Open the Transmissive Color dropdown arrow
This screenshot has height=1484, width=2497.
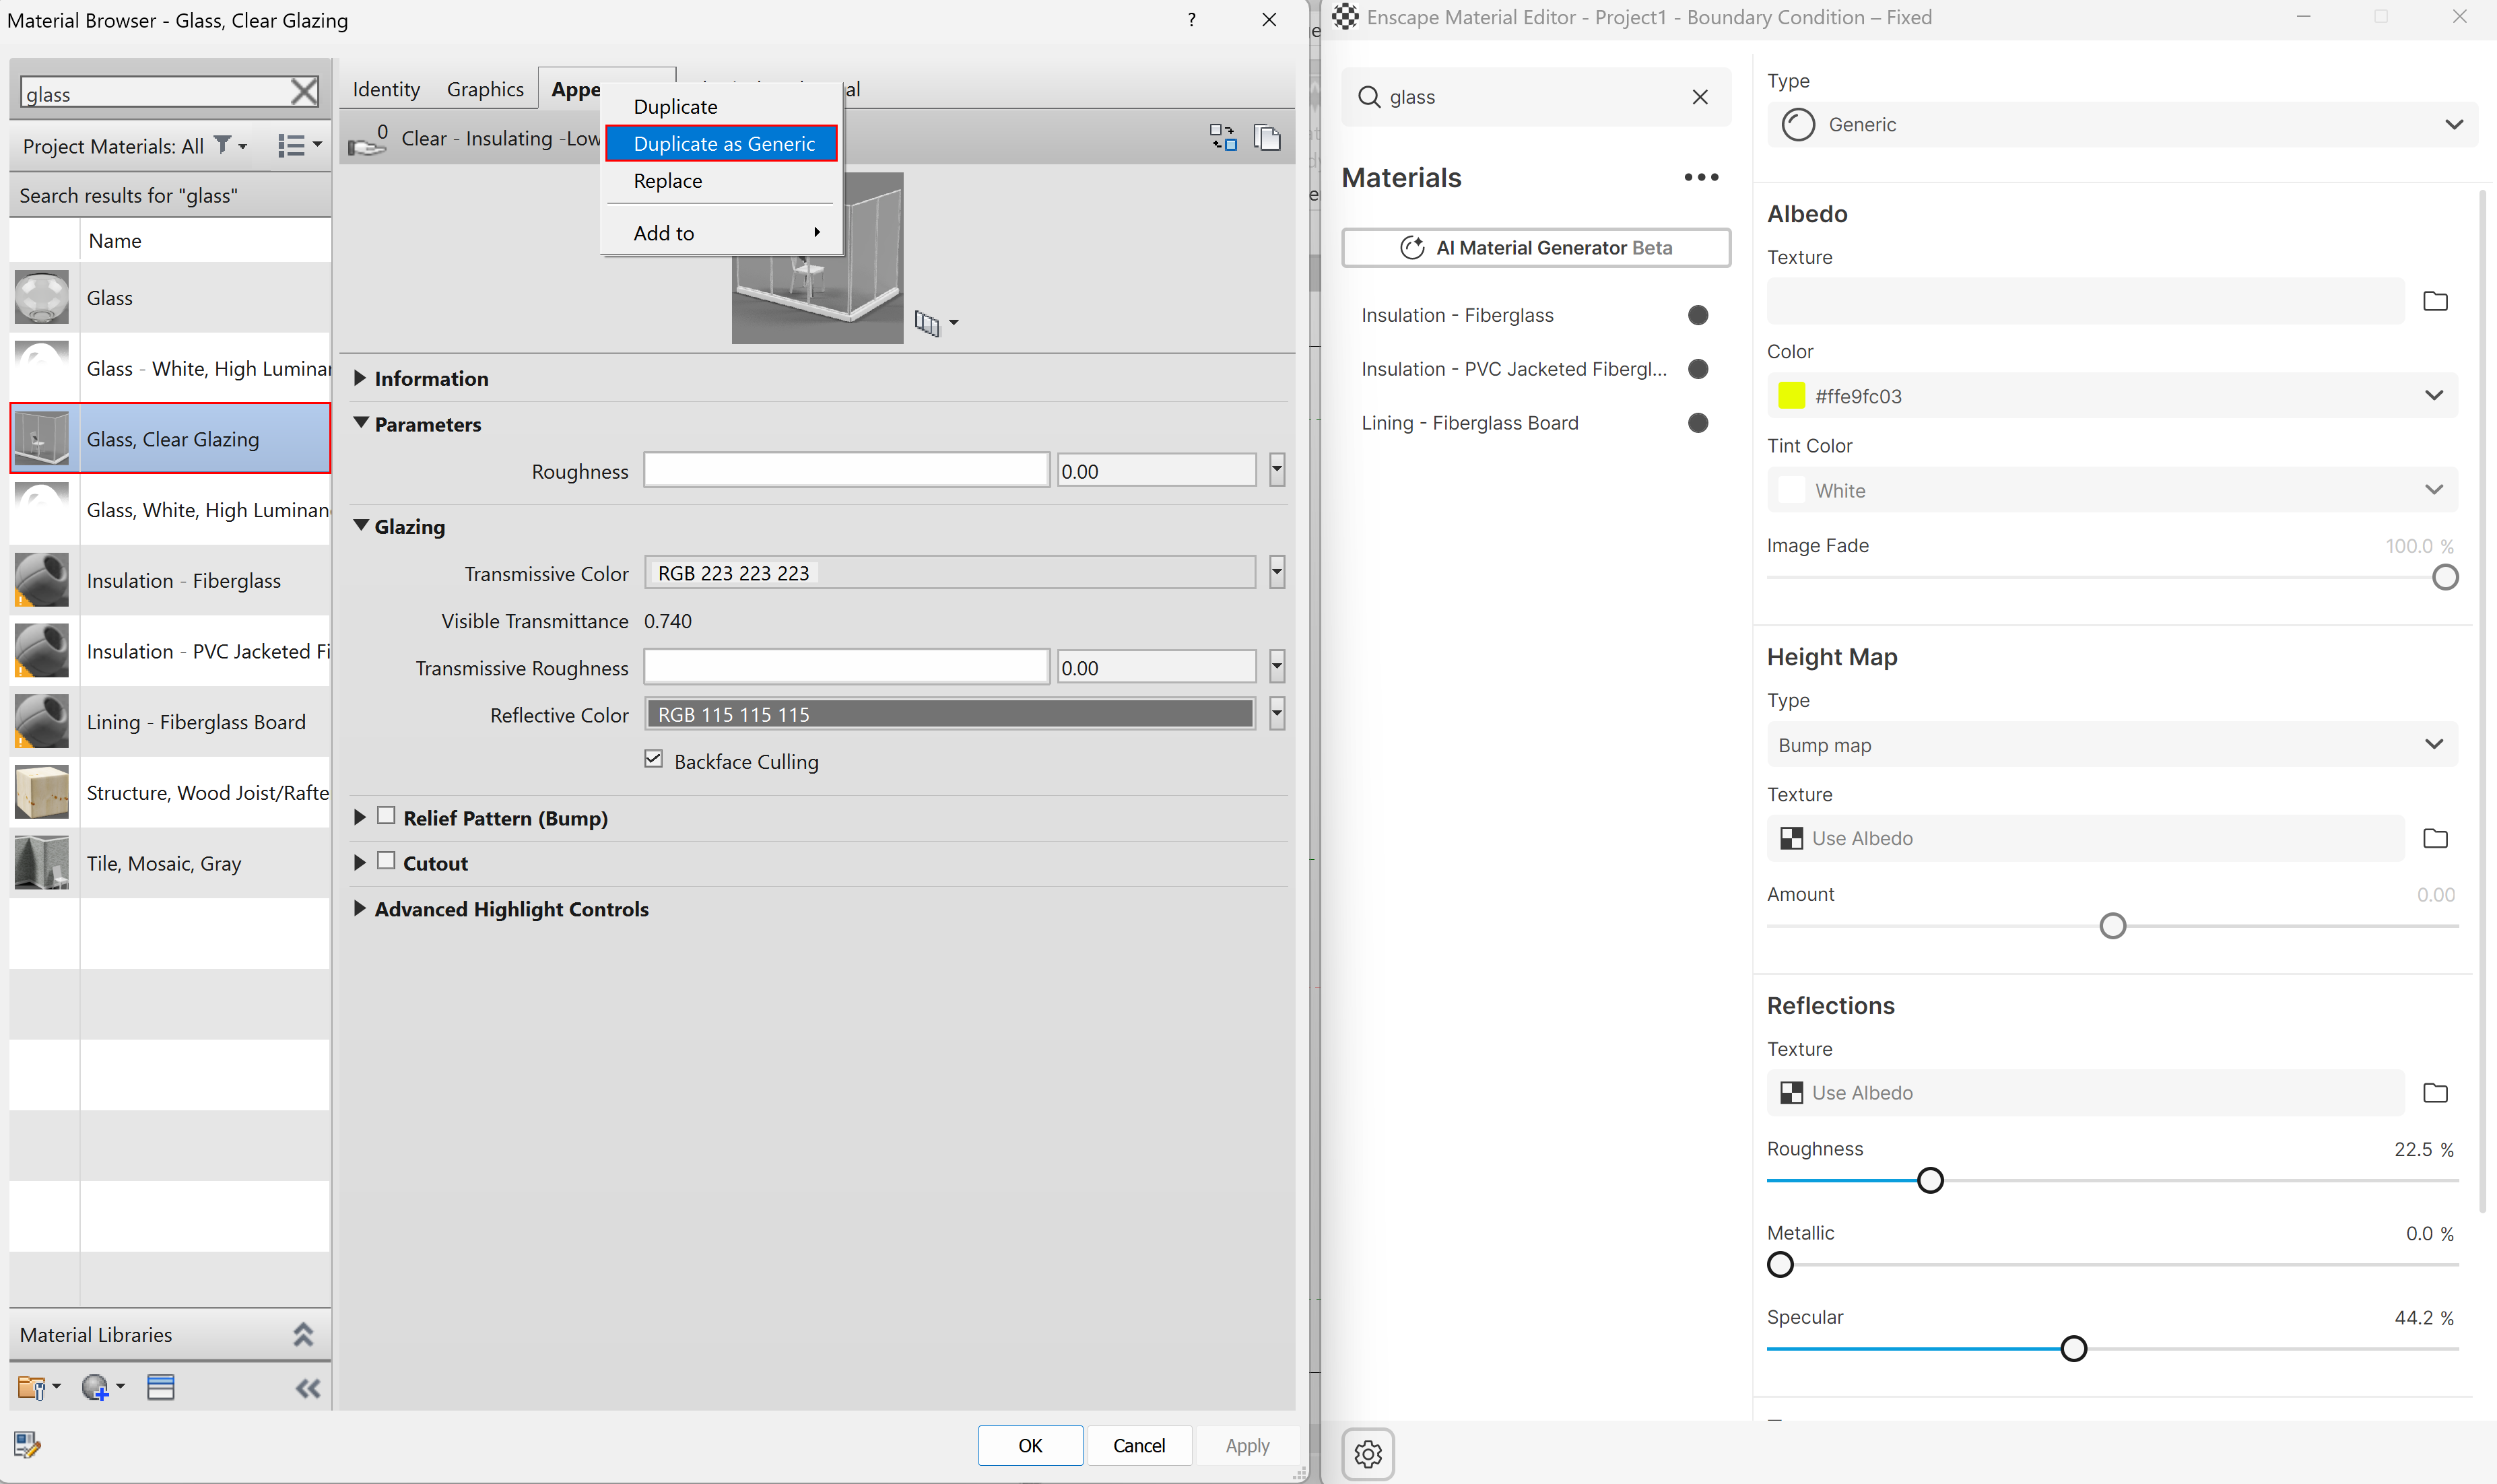(x=1276, y=572)
